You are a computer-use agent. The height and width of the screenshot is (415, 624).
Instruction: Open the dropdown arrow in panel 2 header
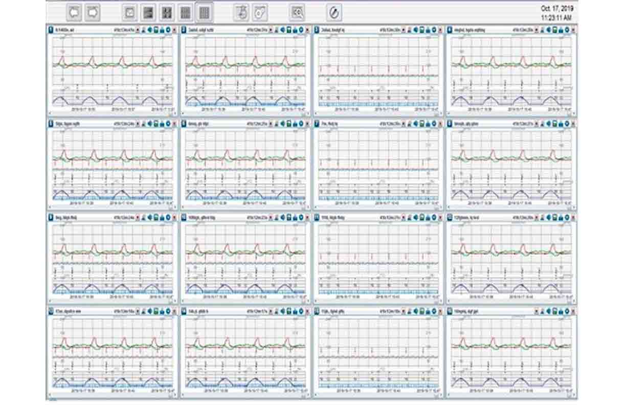(x=271, y=30)
